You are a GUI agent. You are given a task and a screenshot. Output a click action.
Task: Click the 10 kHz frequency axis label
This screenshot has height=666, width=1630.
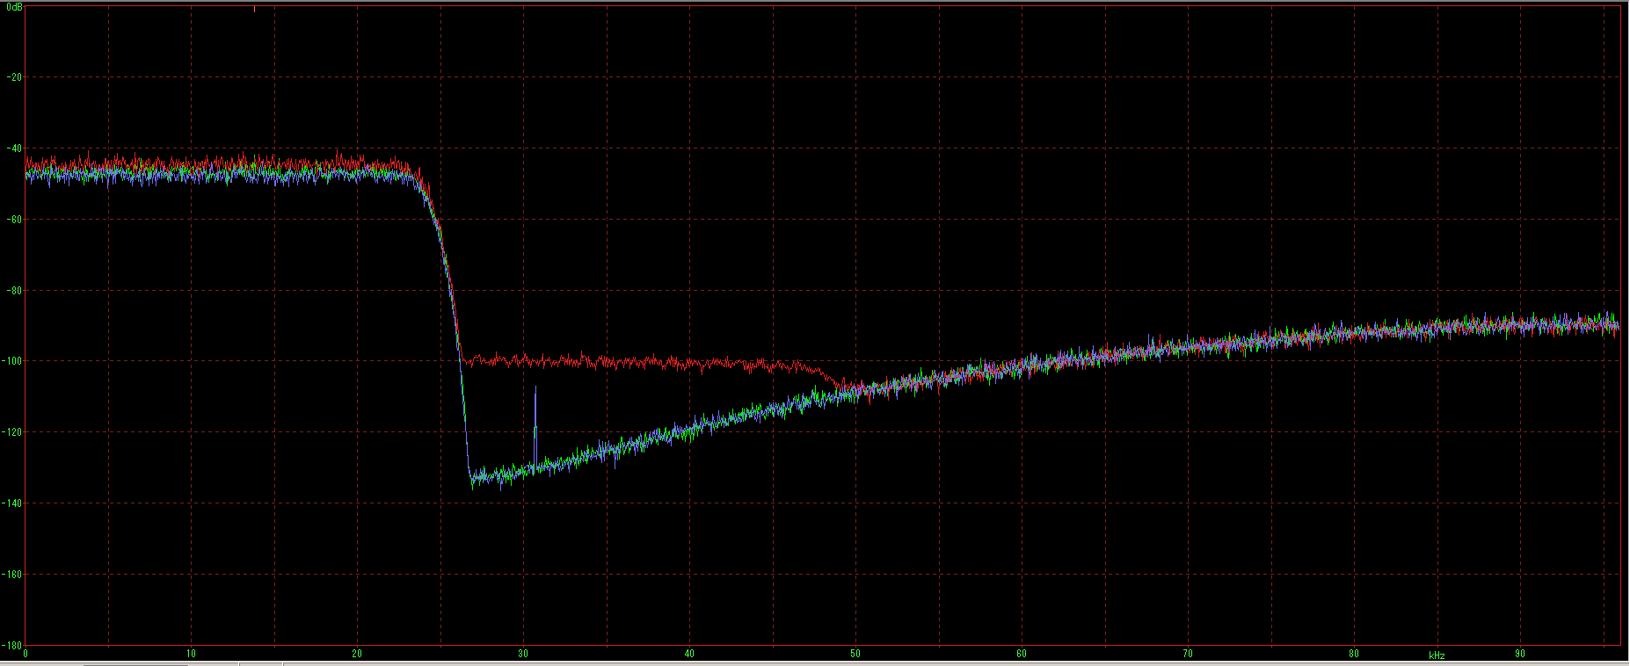191,654
